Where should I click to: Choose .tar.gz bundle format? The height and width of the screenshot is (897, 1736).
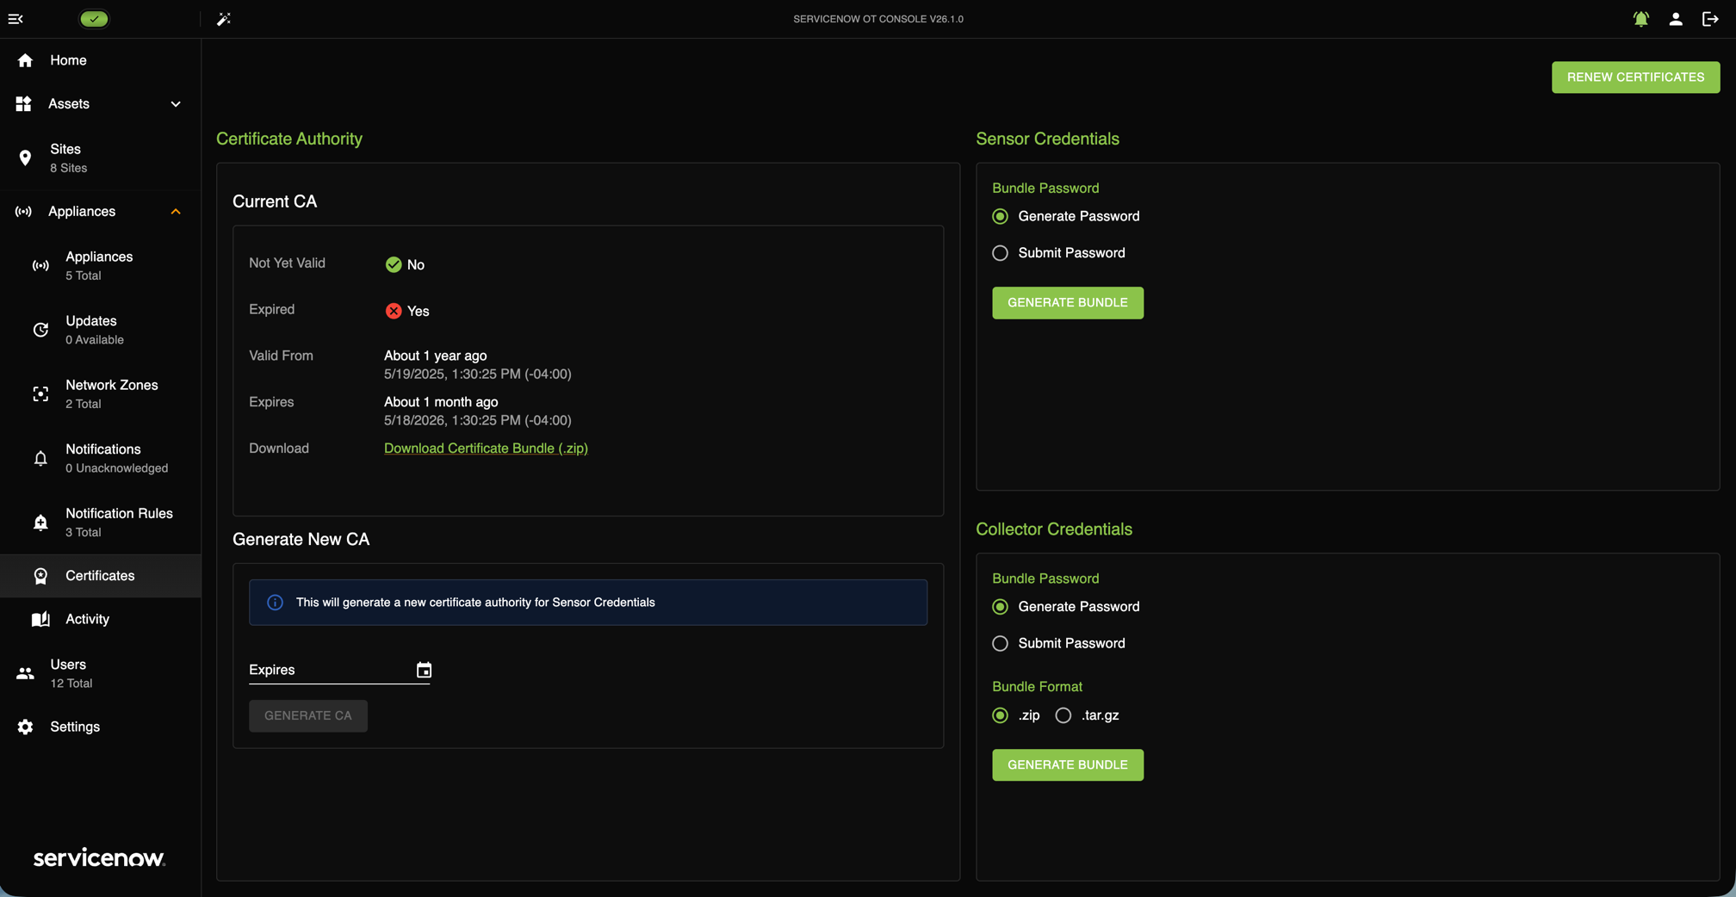click(1063, 715)
